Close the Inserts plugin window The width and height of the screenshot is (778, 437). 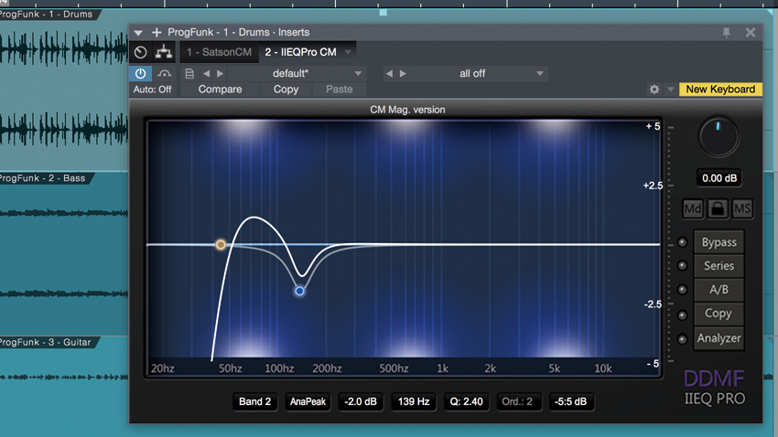(751, 33)
